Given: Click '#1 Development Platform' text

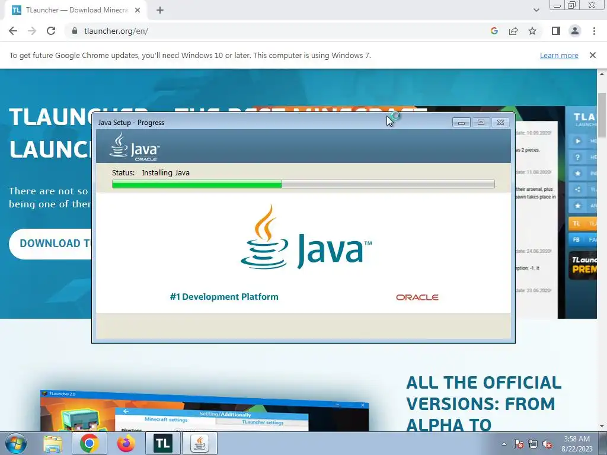Looking at the screenshot, I should coord(223,297).
